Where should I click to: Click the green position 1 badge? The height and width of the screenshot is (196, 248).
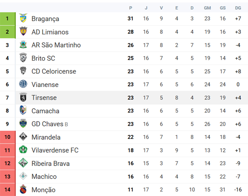point(7,19)
